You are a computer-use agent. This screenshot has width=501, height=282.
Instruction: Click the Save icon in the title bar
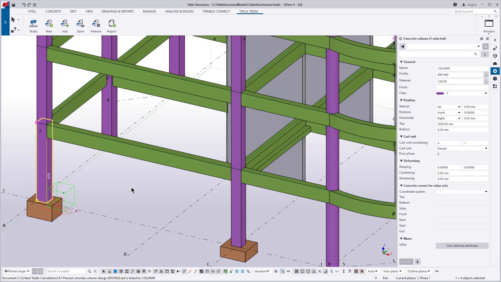coord(13,5)
